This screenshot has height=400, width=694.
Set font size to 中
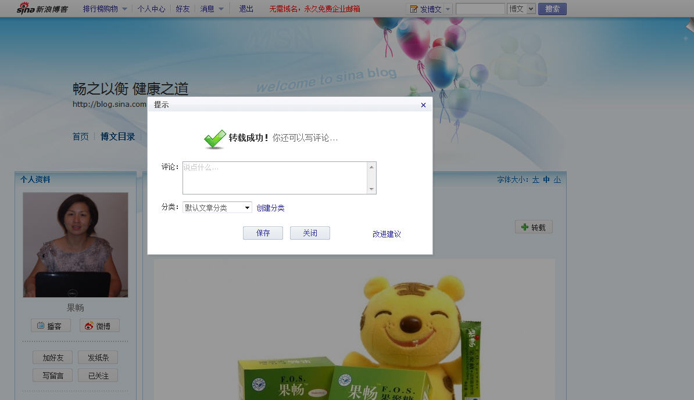click(x=546, y=179)
